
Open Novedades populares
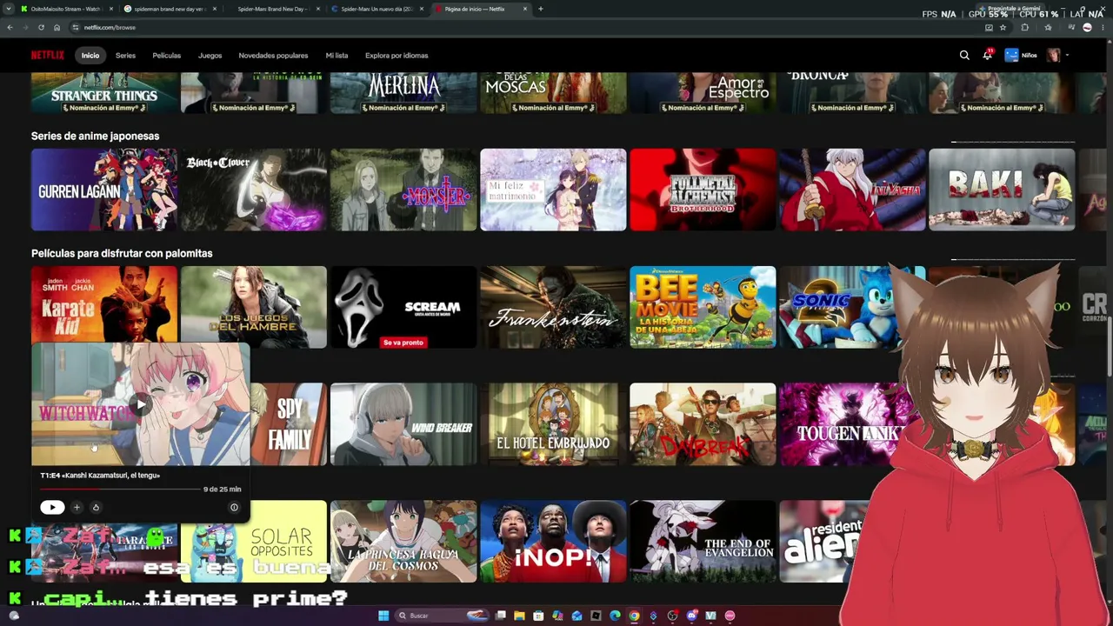pos(273,56)
